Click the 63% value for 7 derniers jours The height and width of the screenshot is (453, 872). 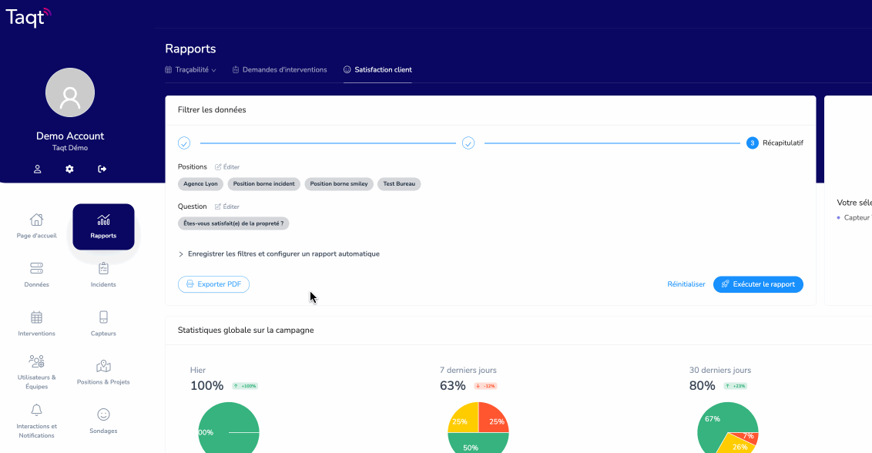coord(453,386)
